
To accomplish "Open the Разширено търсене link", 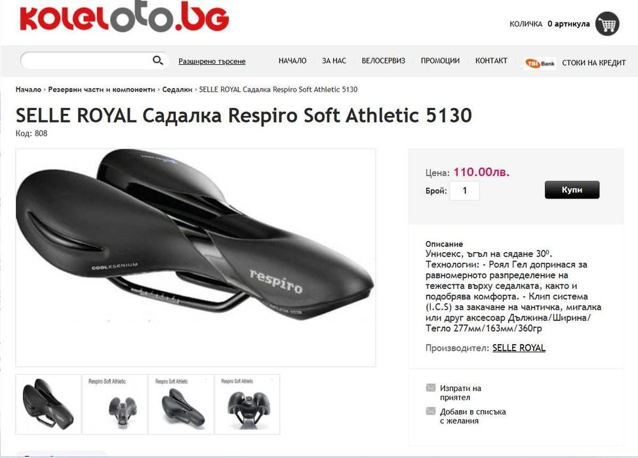I will (212, 61).
